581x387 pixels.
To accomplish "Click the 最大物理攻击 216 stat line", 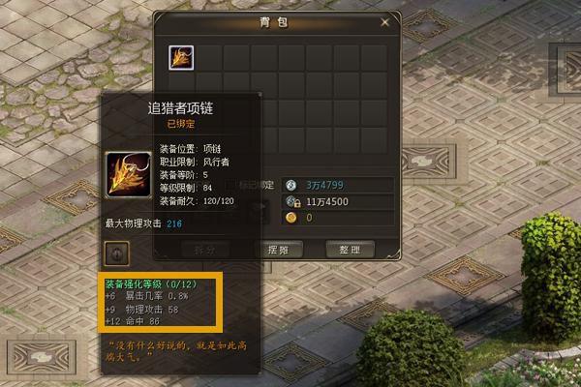I will (143, 223).
